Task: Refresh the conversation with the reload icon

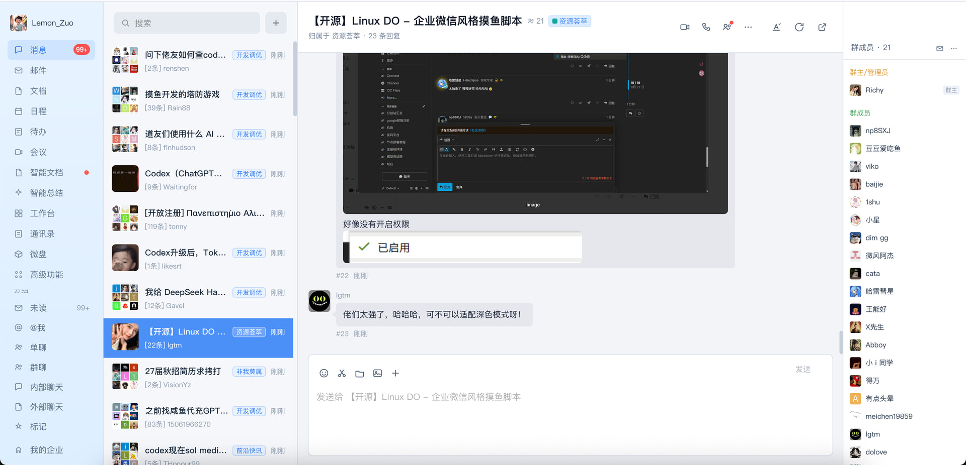Action: point(799,27)
